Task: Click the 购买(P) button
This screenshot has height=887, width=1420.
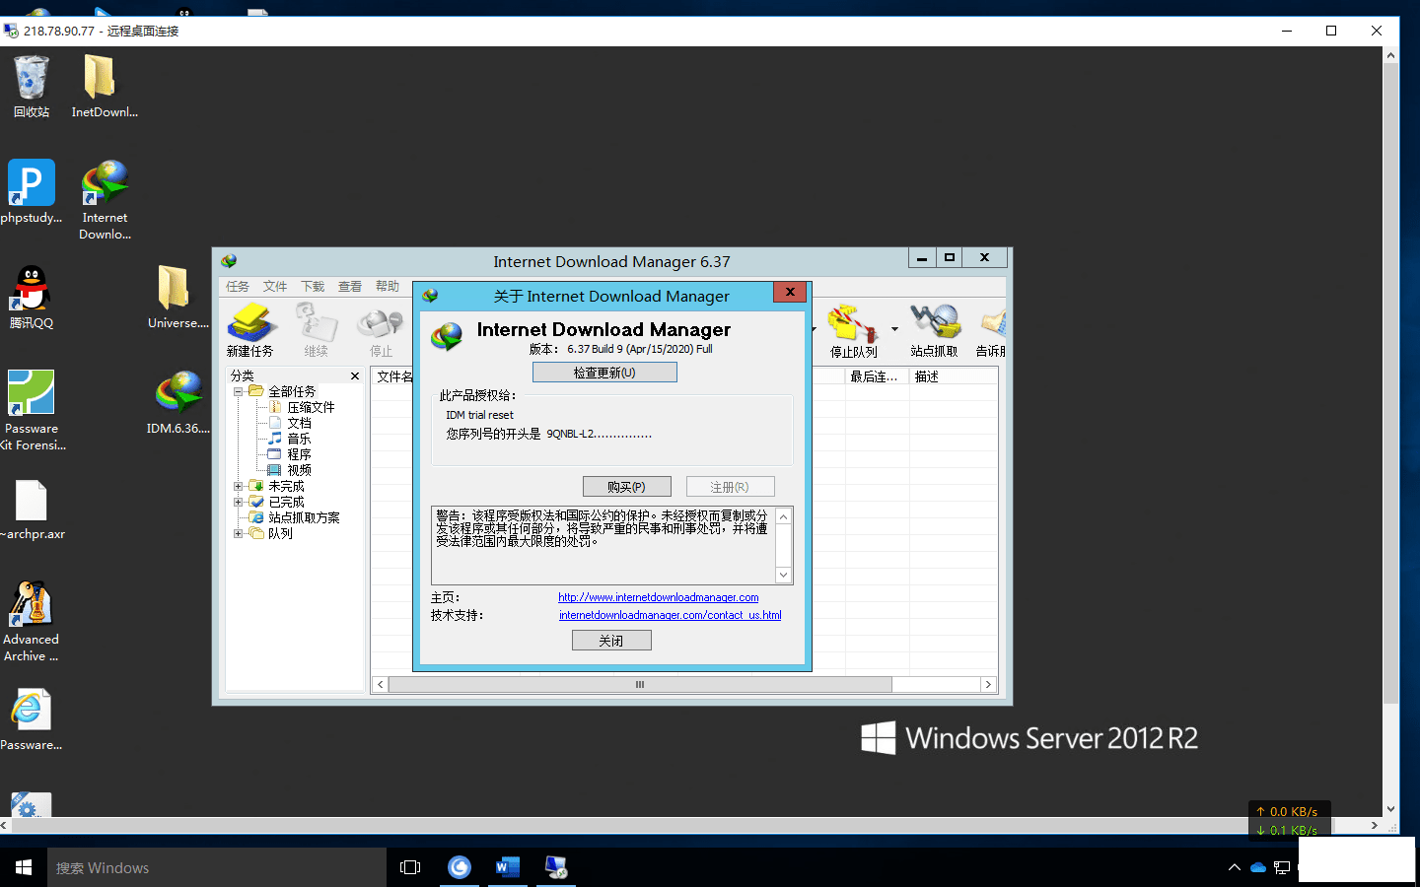Action: point(626,487)
